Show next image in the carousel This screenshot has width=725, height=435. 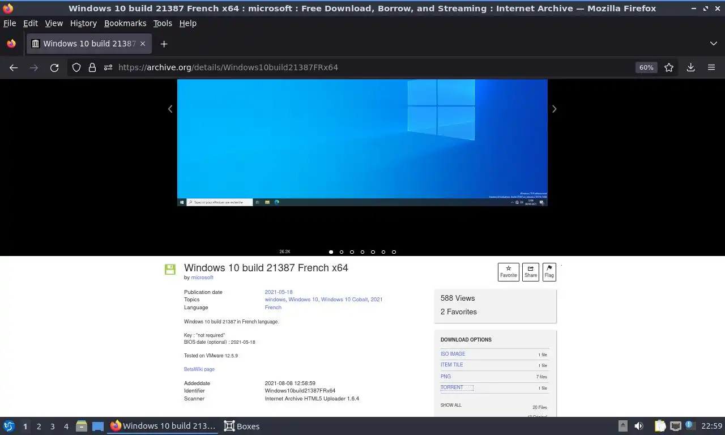click(x=555, y=109)
